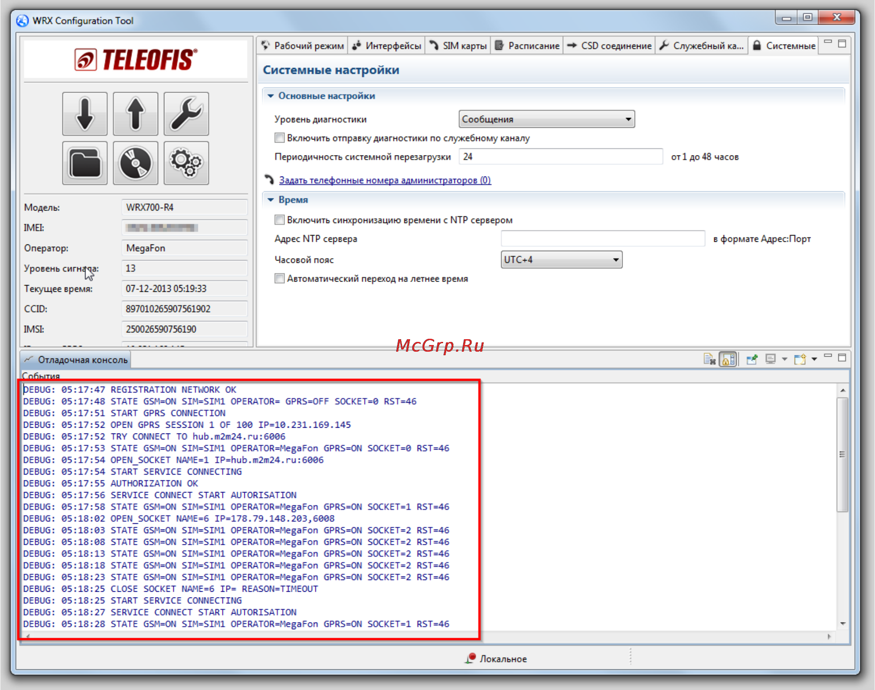
Task: Click the Display Selected Console icon
Action: [770, 359]
